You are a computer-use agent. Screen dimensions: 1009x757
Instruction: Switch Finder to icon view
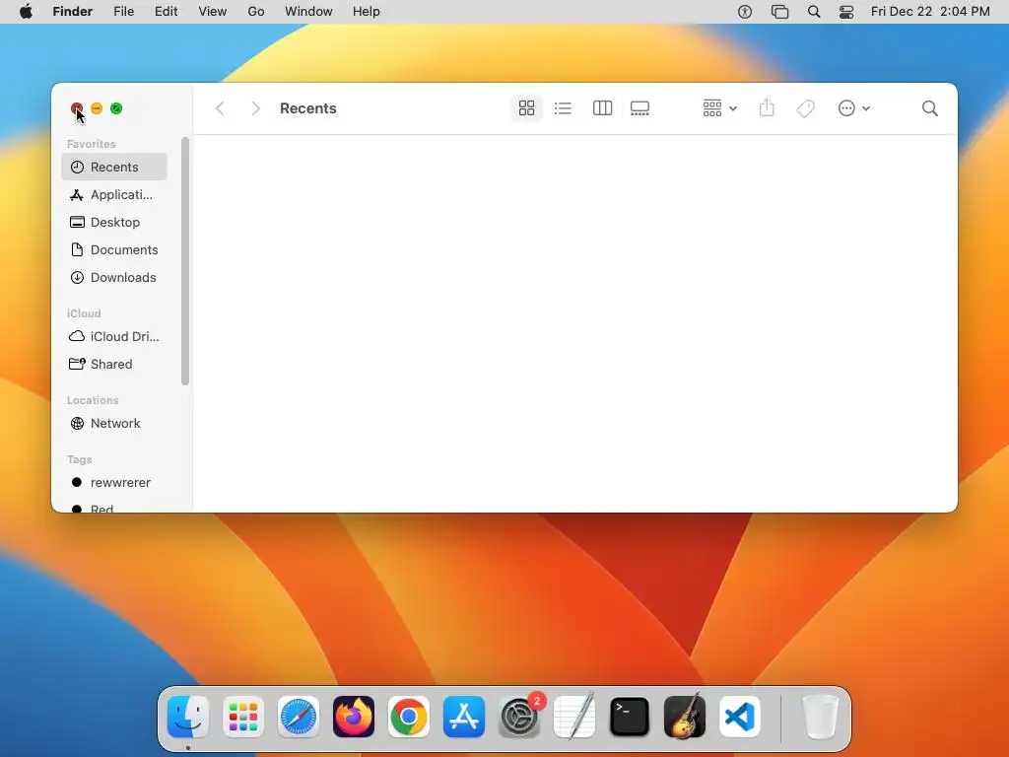click(x=526, y=108)
